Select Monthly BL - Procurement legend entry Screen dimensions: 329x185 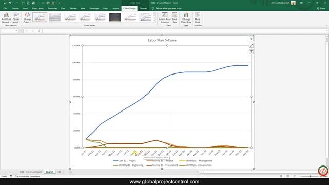point(162,165)
